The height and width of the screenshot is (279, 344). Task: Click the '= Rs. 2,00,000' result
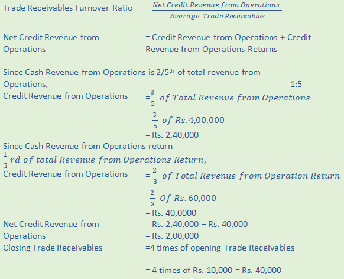[x=172, y=236]
